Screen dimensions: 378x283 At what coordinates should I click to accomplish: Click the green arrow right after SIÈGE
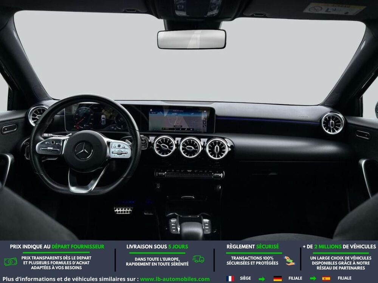(x=262, y=279)
